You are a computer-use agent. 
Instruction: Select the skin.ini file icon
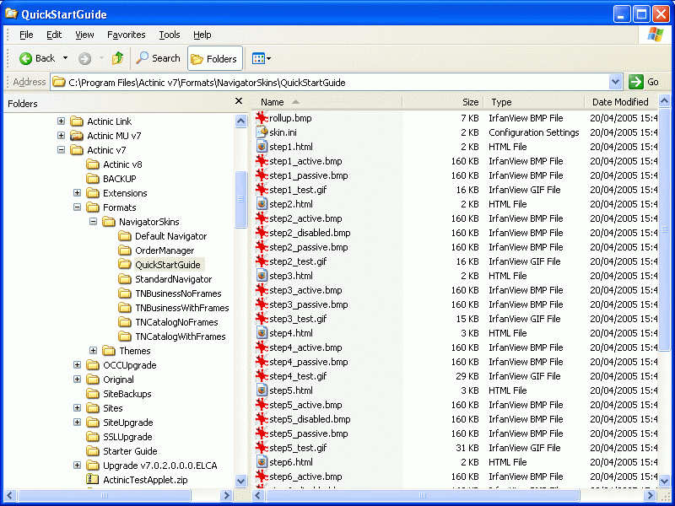262,132
